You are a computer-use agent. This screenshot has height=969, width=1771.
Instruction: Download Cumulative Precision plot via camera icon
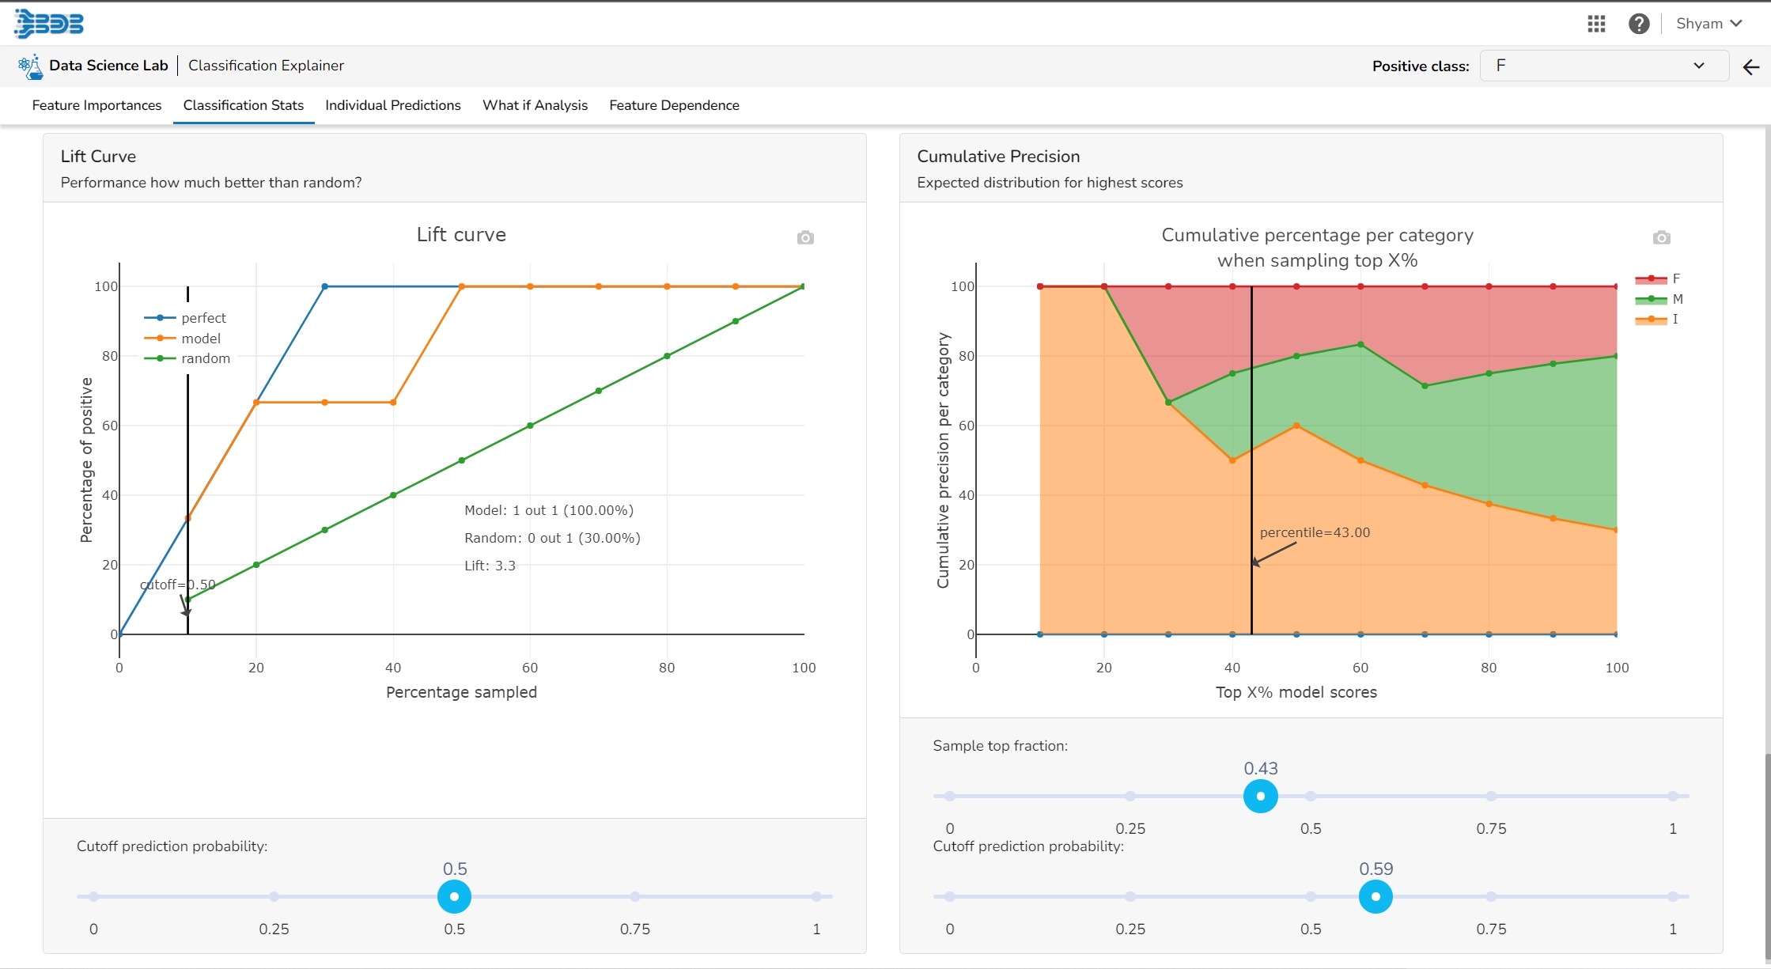(1661, 237)
